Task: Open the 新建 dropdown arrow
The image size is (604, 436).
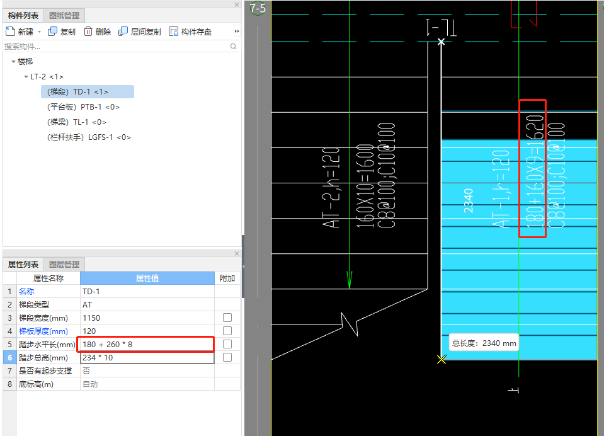Action: coord(39,32)
